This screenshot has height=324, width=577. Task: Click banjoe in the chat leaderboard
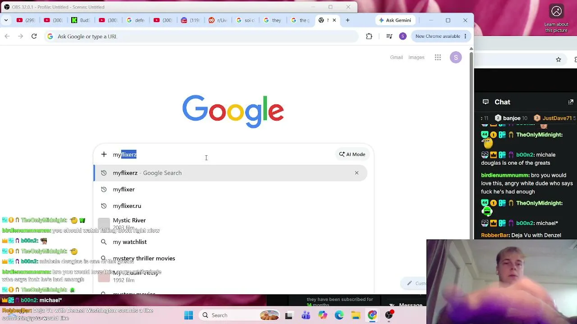coord(511,118)
